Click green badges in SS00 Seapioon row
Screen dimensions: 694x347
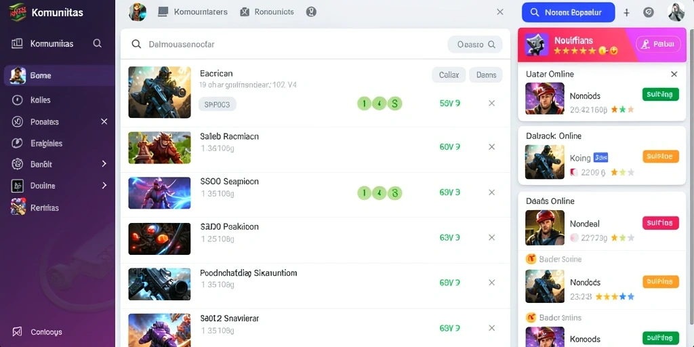[380, 192]
